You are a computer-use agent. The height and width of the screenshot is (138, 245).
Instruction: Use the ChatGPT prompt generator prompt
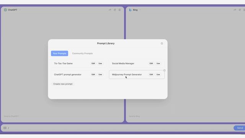(100, 74)
